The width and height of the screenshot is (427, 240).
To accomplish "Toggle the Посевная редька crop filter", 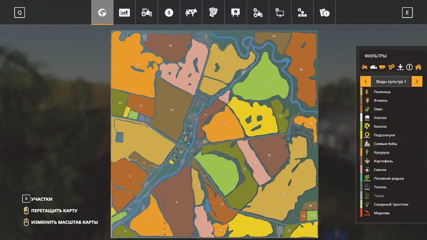I will (x=391, y=178).
